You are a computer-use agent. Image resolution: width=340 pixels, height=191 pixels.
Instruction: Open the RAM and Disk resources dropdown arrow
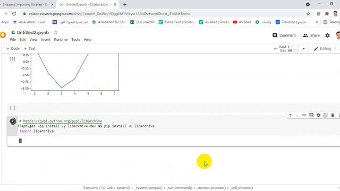point(303,49)
